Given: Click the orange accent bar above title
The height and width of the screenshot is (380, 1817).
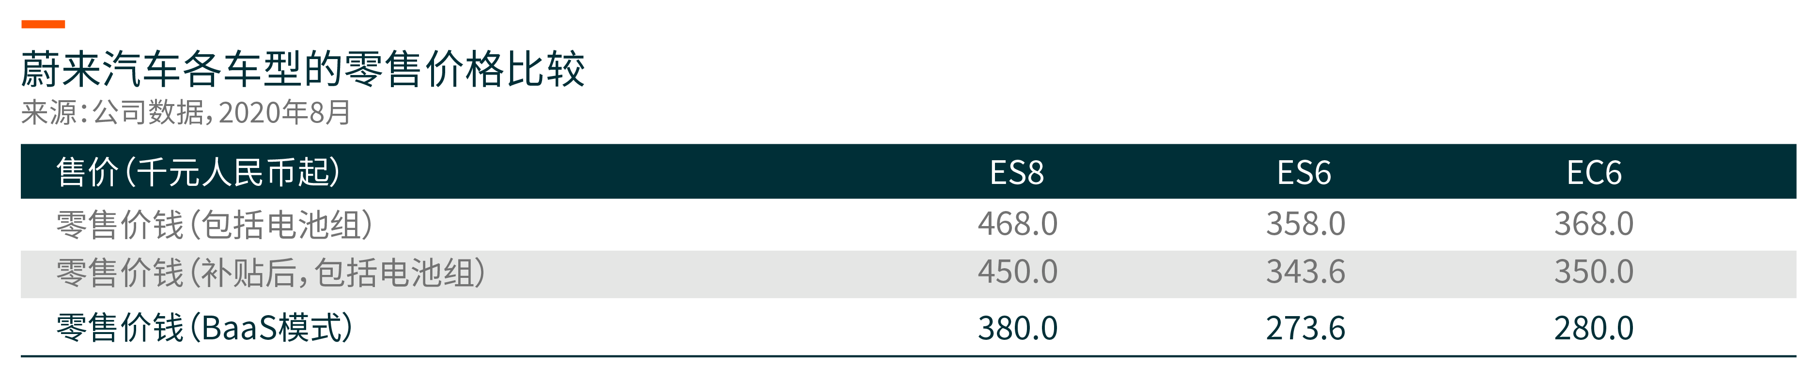Looking at the screenshot, I should coord(43,24).
